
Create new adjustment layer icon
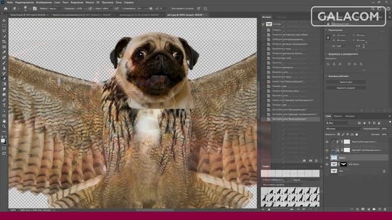(369, 209)
